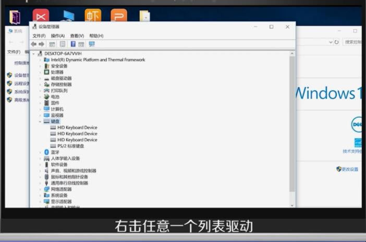Click the blue Help toolbar icon
Screen dimensions: 366x242
click(73, 44)
